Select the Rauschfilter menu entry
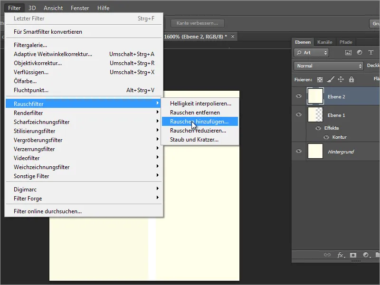Image resolution: width=380 pixels, height=285 pixels. click(x=84, y=104)
